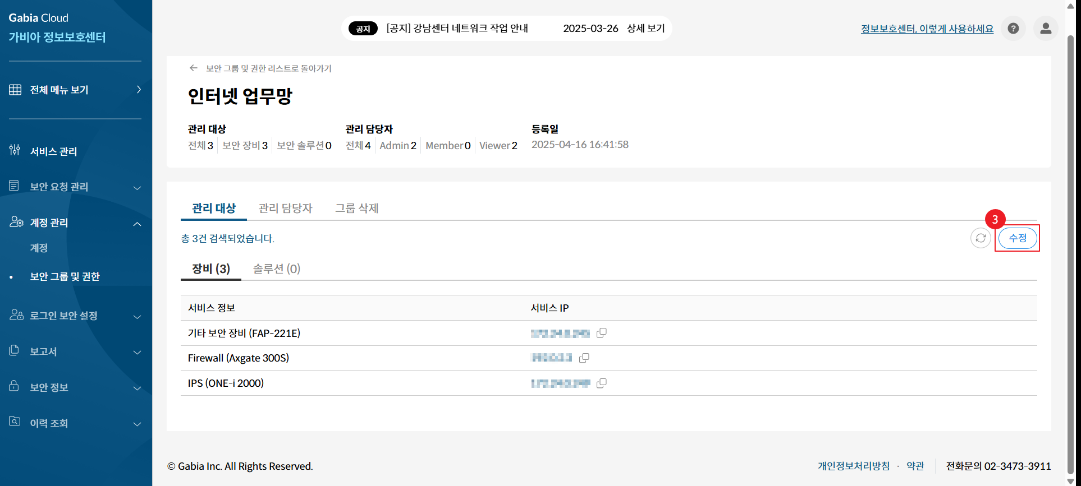Click the refresh list icon
The width and height of the screenshot is (1081, 486).
[981, 238]
